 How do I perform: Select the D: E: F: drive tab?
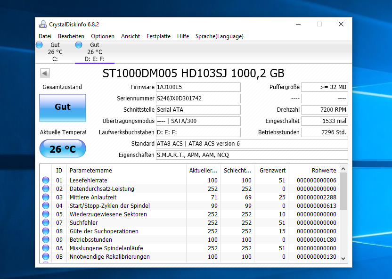(95, 52)
